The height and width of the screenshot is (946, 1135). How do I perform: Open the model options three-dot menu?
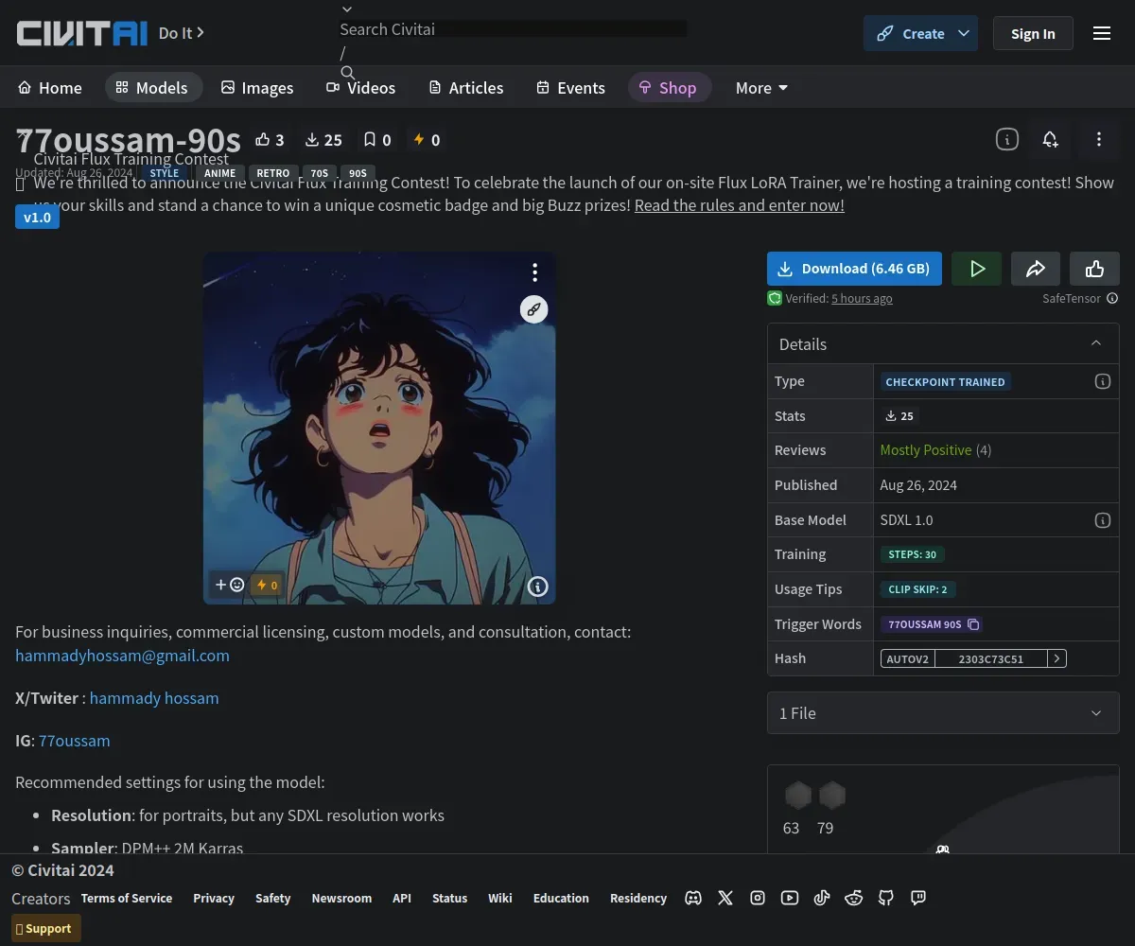pos(1098,139)
